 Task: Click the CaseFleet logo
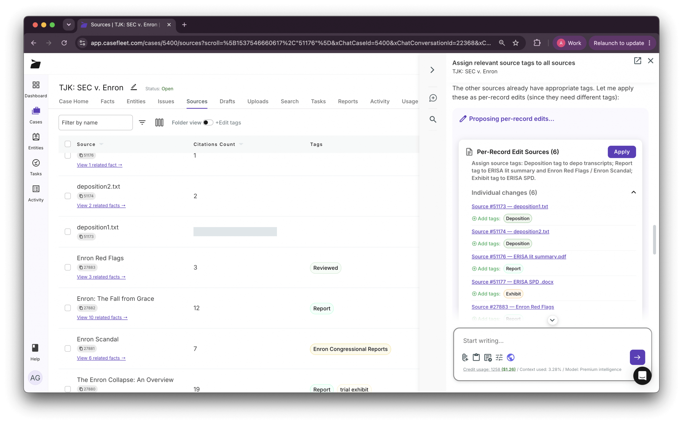(x=35, y=64)
